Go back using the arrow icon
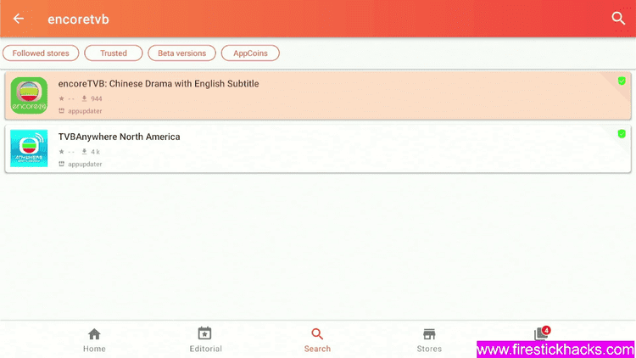636x358 pixels. coord(19,19)
